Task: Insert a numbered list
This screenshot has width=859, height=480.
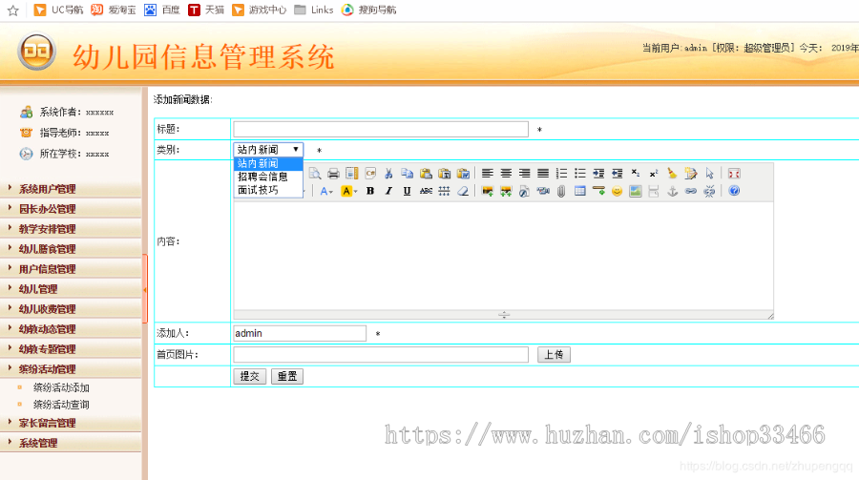Action: (x=561, y=174)
